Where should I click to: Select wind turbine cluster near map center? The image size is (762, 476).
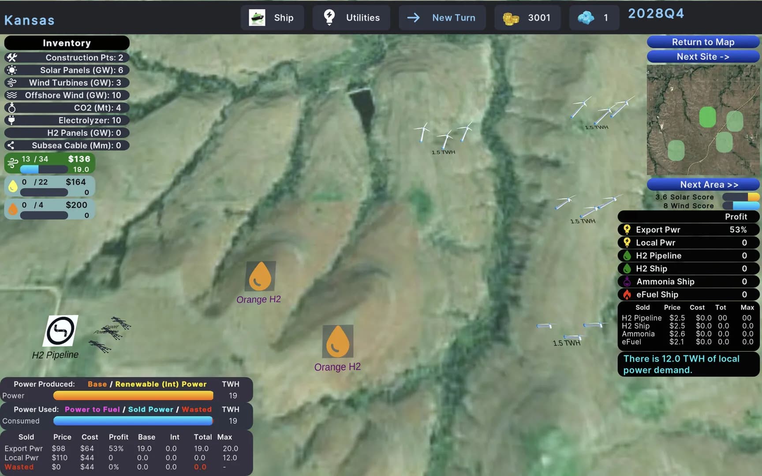pyautogui.click(x=443, y=134)
